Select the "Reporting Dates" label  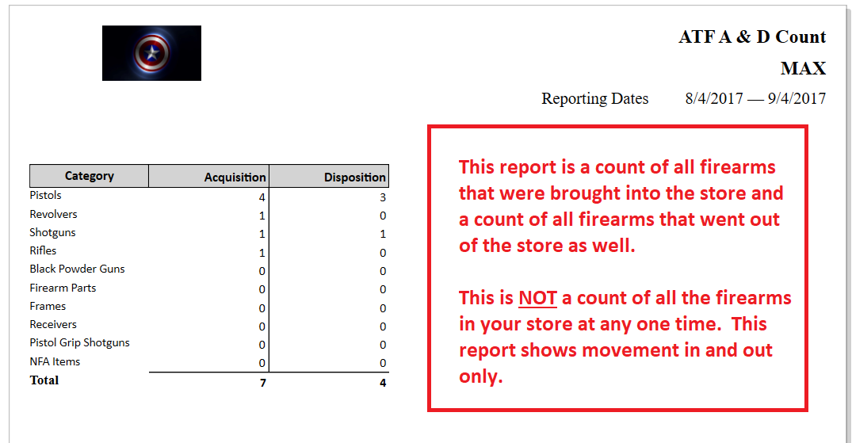tap(595, 99)
